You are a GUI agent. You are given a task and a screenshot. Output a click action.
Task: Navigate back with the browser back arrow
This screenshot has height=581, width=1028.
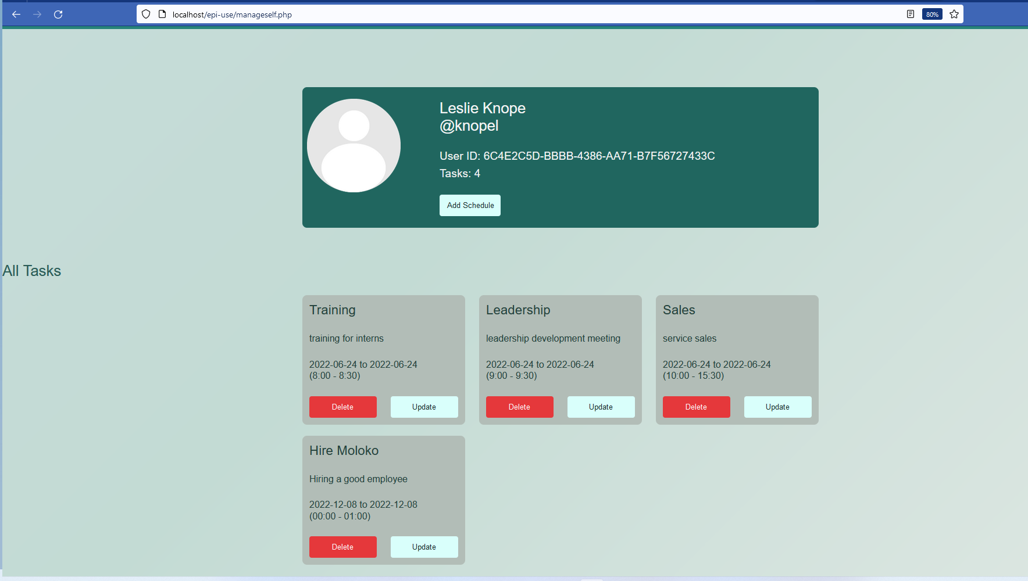pyautogui.click(x=16, y=14)
